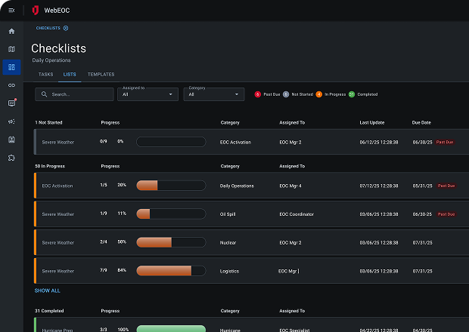Collapse the sidebar menu icon
Viewport: 469px width, 332px height.
[x=11, y=10]
